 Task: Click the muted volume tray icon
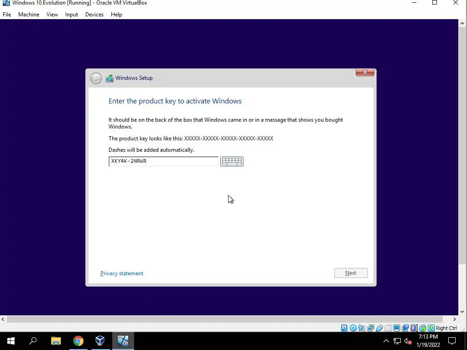click(x=408, y=341)
